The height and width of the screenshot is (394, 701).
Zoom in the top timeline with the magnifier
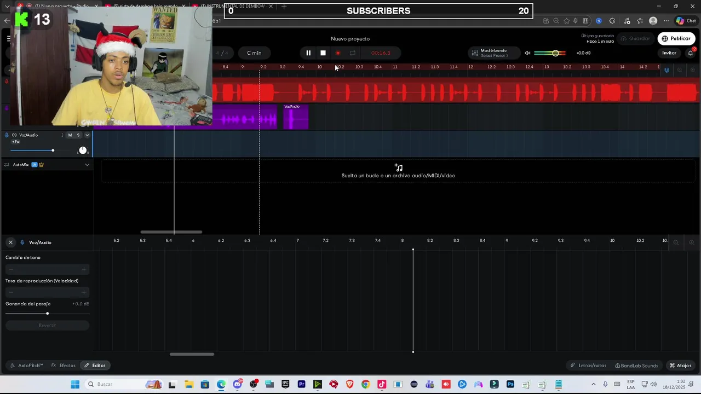coord(693,70)
